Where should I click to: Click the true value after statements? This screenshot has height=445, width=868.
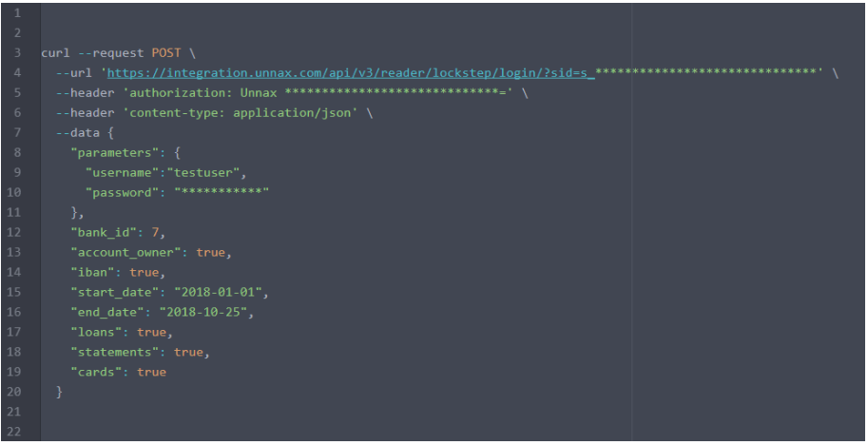pyautogui.click(x=188, y=352)
